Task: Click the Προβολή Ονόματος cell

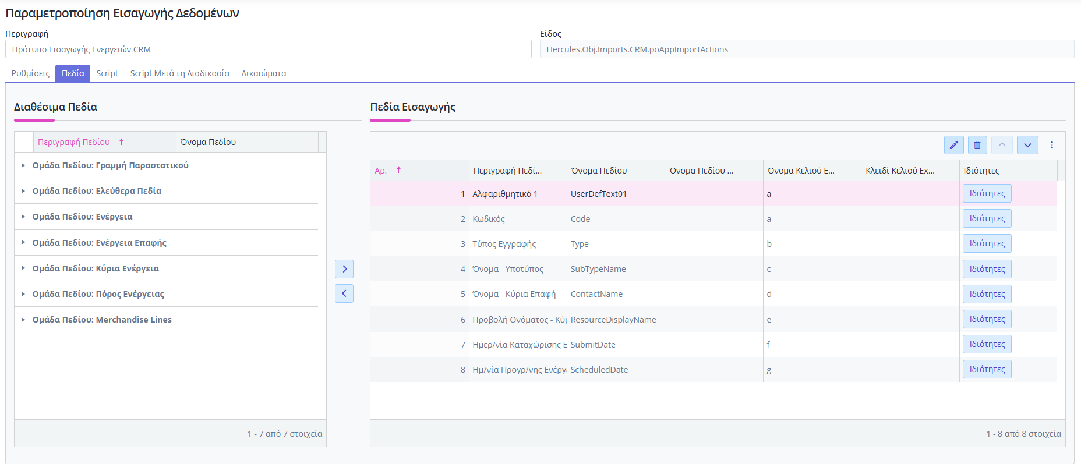Action: coord(518,320)
